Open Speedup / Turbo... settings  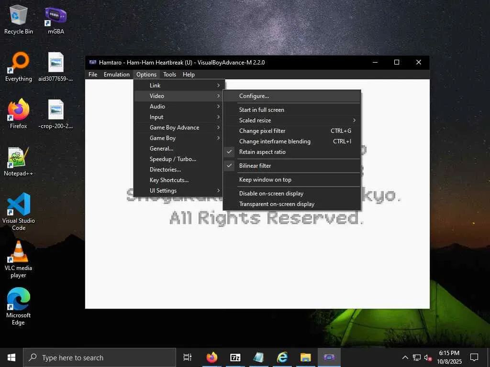[x=179, y=159]
